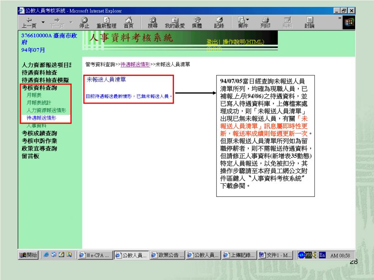Switch to 政策公告 taskbar window
The height and width of the screenshot is (280, 374).
(x=167, y=255)
